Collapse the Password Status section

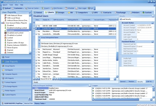[153, 42]
